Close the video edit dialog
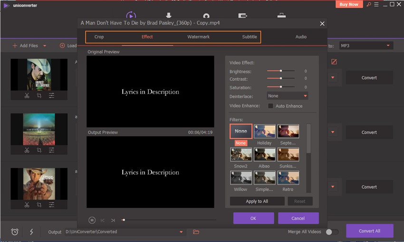This screenshot has width=404, height=242. [x=322, y=24]
